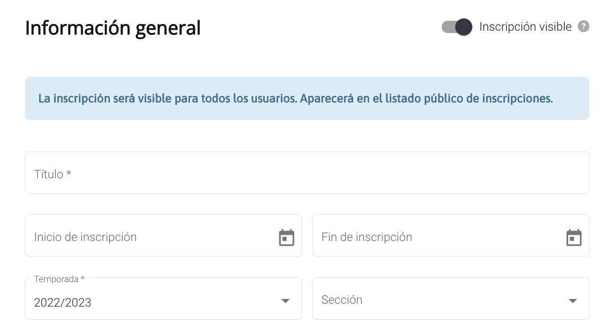
Task: Click the Temporada field label
Action: (59, 279)
